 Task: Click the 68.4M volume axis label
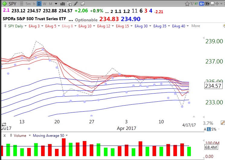pos(211,147)
